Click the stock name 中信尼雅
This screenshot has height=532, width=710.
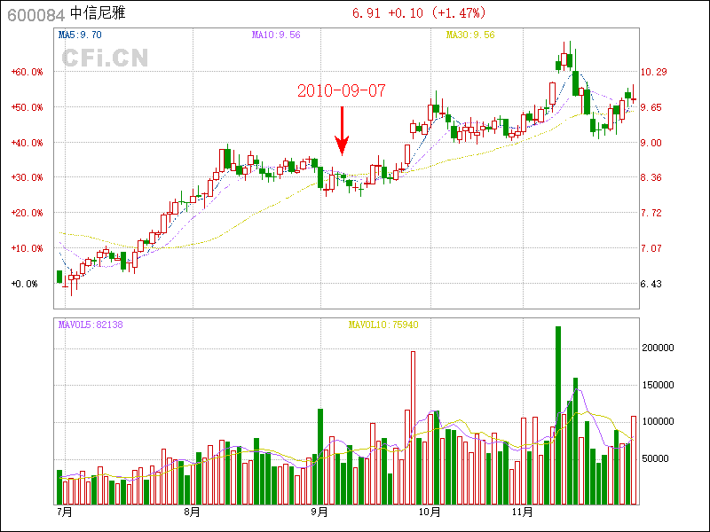(98, 13)
